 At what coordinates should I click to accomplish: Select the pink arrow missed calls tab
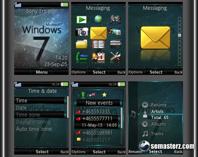click(x=92, y=95)
